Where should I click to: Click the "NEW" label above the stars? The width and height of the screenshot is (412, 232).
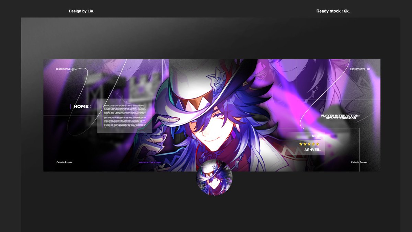(315, 136)
